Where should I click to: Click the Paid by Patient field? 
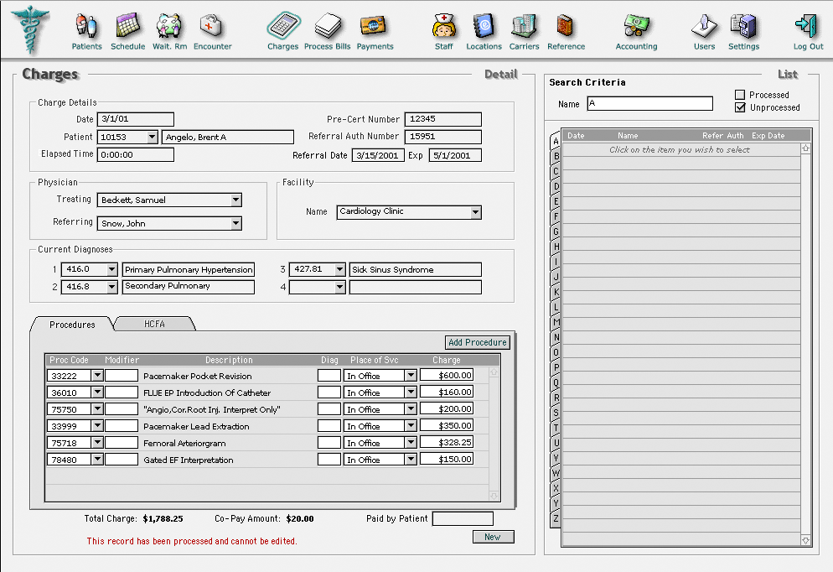[463, 518]
